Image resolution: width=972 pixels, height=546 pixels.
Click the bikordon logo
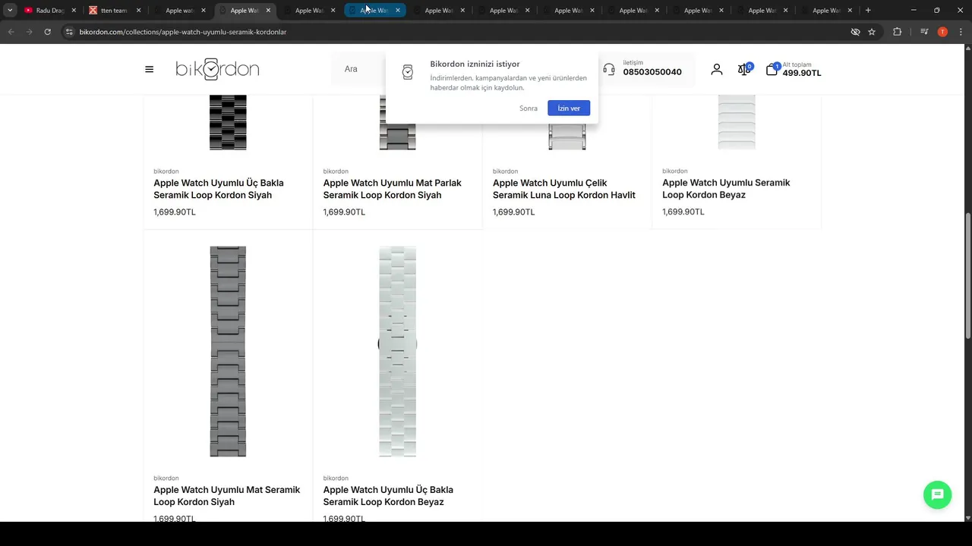[x=217, y=69]
